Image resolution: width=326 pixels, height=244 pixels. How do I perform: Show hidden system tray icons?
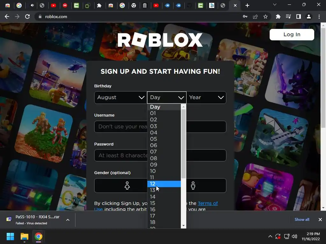point(270,236)
